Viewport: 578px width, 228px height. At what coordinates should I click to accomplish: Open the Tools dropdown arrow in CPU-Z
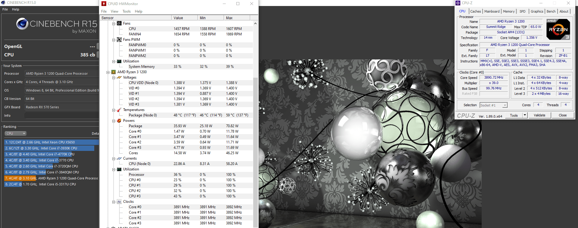[x=525, y=115]
